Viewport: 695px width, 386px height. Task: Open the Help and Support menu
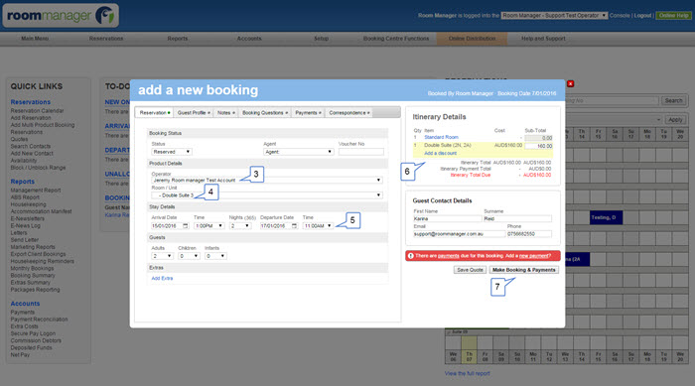pyautogui.click(x=543, y=39)
